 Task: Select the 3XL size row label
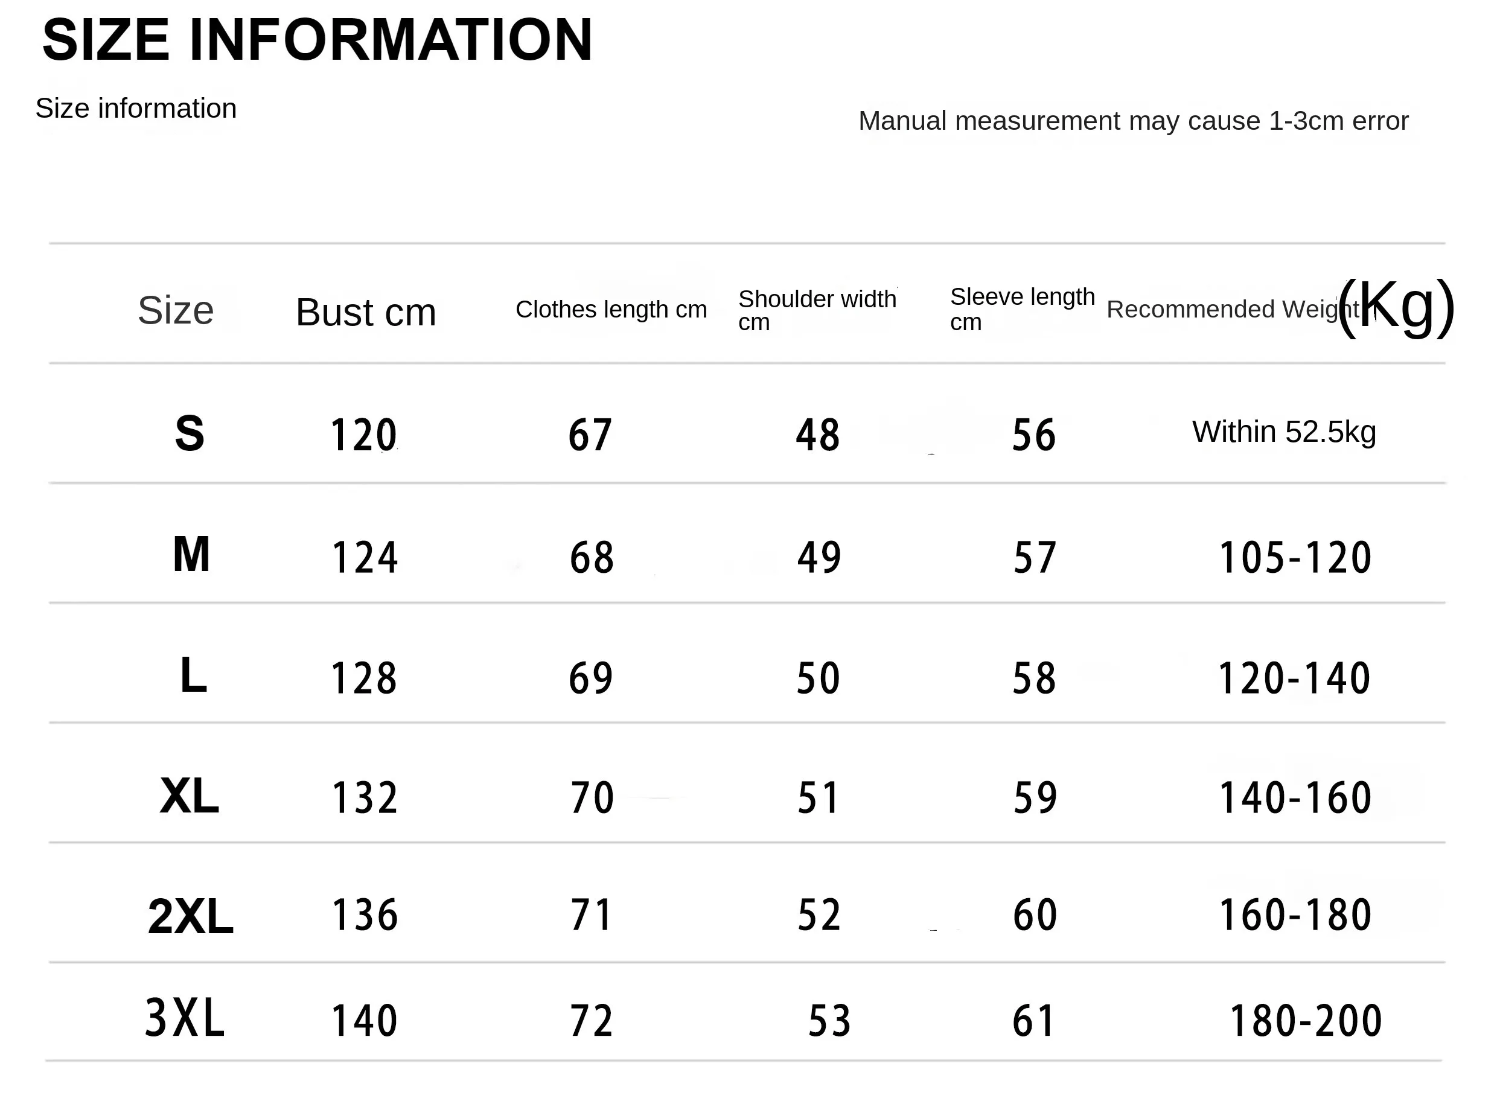tap(185, 1018)
